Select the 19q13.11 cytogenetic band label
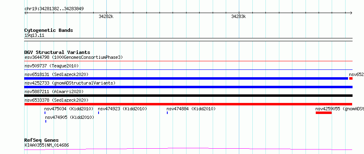The height and width of the screenshot is (154, 364). click(x=34, y=36)
